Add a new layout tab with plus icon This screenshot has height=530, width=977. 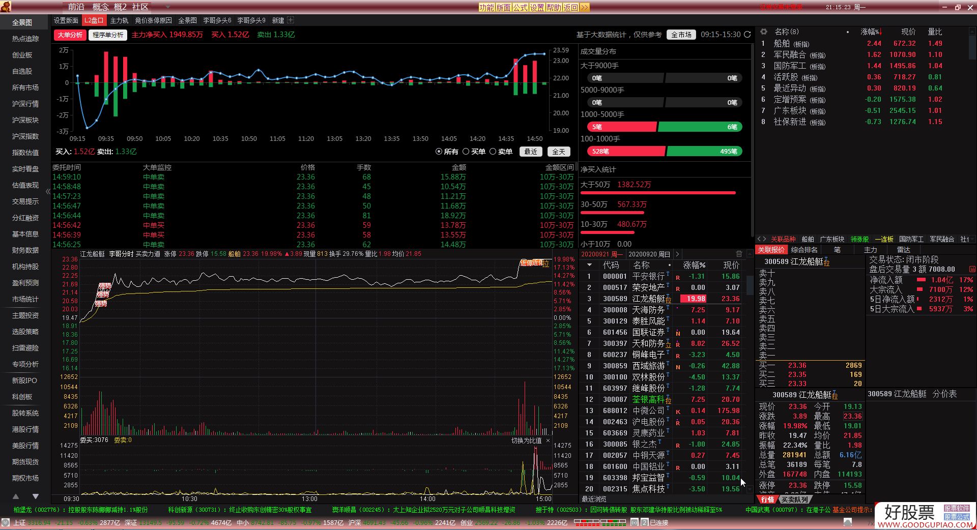(291, 20)
